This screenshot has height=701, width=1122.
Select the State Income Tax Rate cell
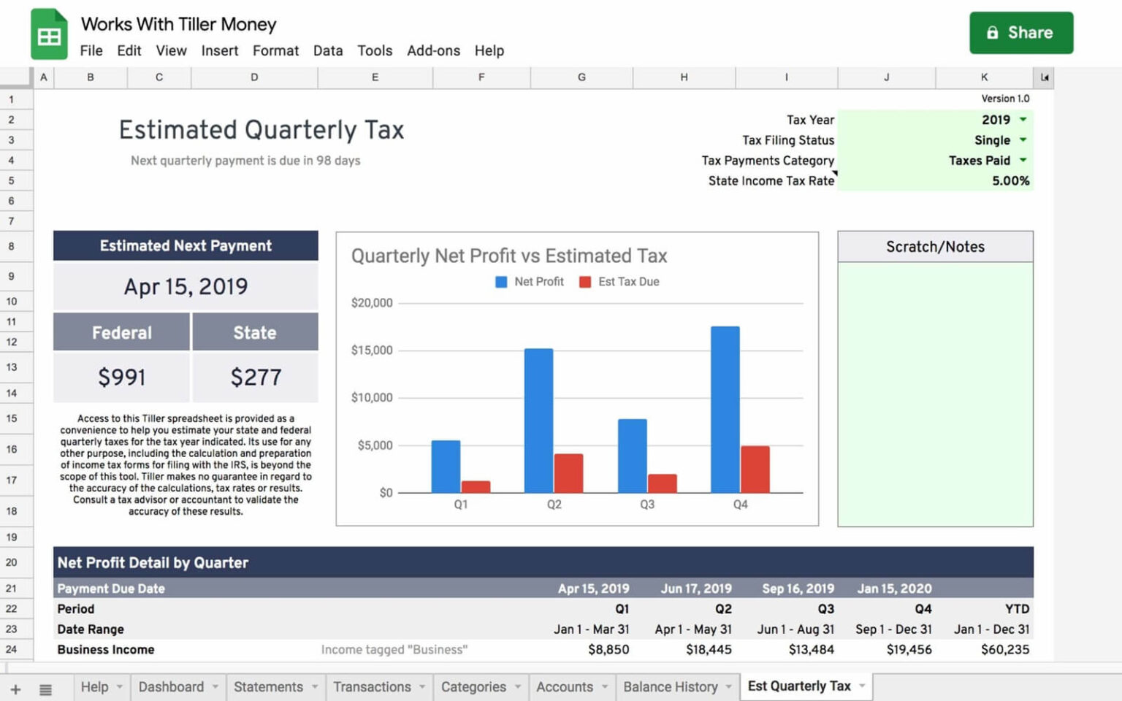[x=979, y=180]
